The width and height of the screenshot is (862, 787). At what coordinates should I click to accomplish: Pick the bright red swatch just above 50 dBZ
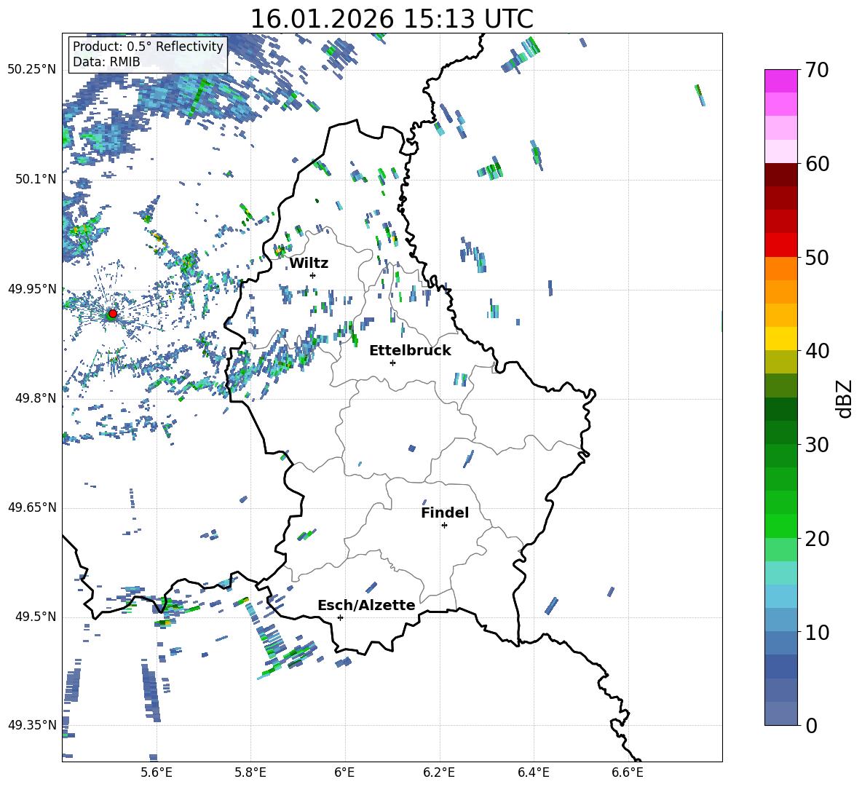tap(780, 245)
